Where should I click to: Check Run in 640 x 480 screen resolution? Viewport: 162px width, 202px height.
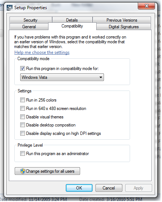(x=22, y=109)
